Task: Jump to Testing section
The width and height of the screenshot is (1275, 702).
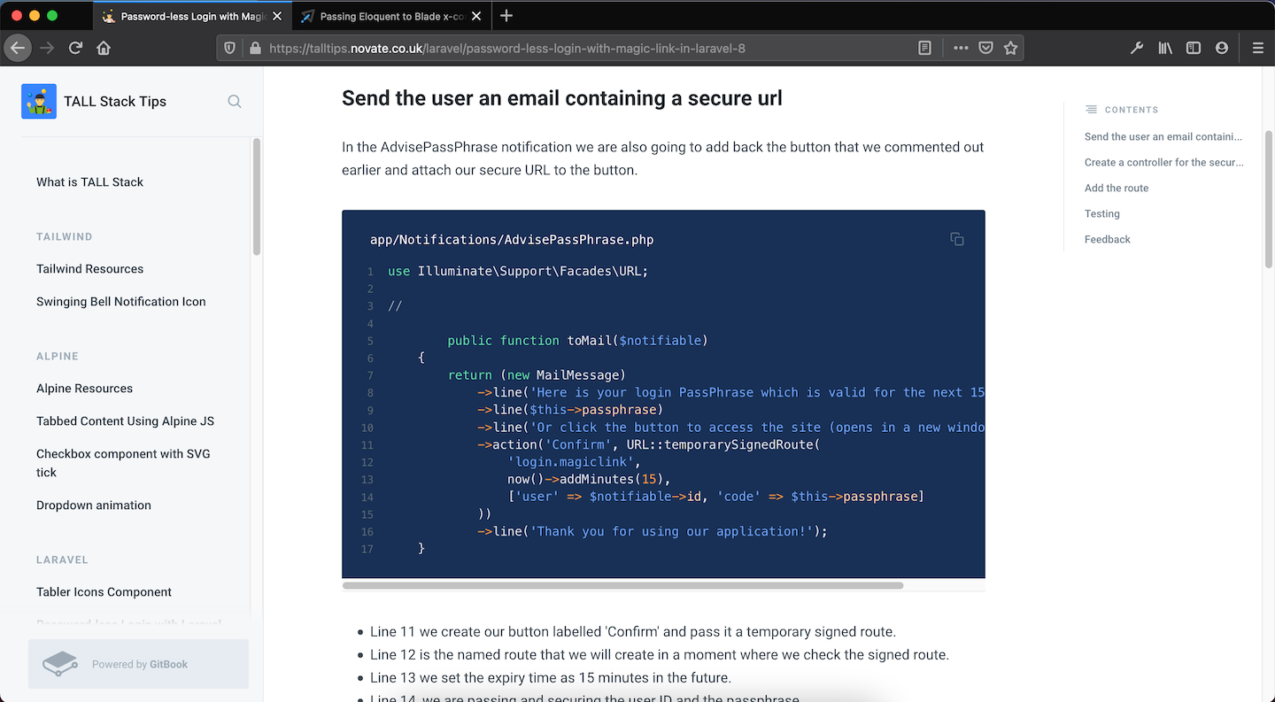Action: (1102, 214)
